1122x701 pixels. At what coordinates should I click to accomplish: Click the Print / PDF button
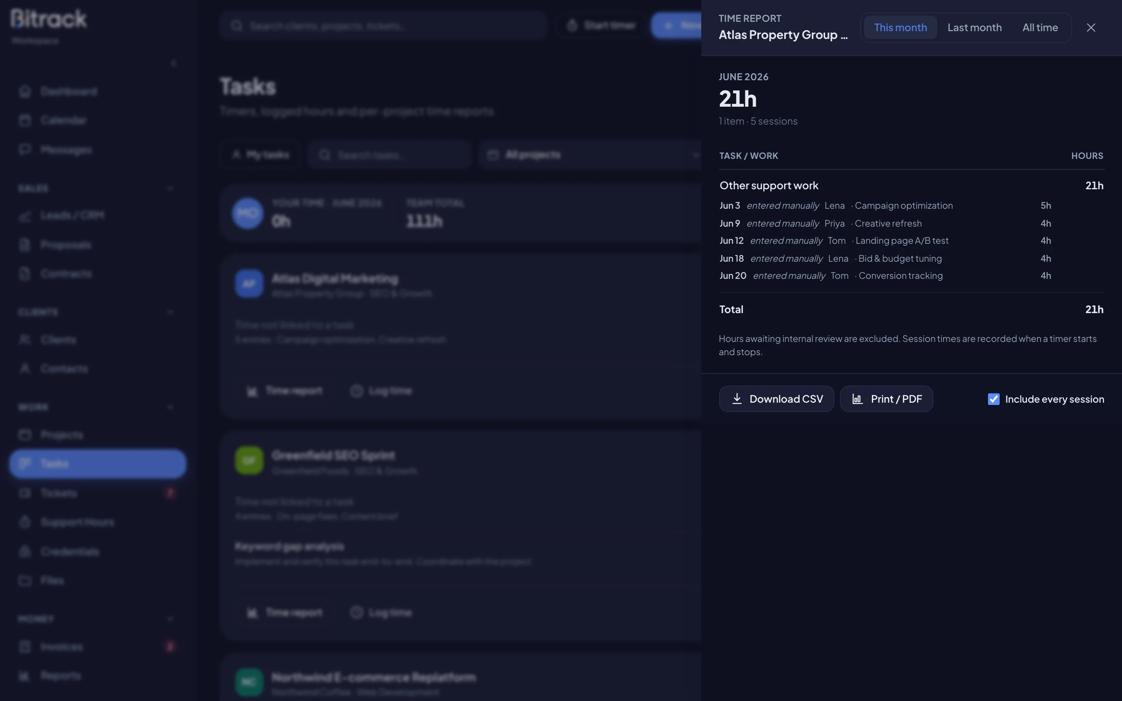pyautogui.click(x=886, y=399)
